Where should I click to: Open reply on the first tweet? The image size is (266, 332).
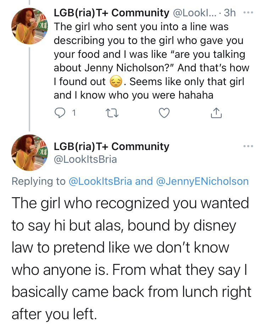click(60, 113)
